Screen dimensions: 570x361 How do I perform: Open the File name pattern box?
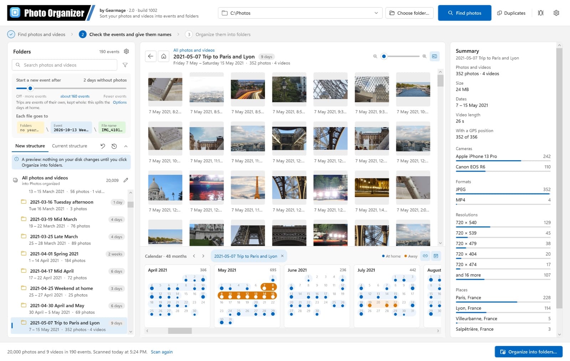point(112,128)
